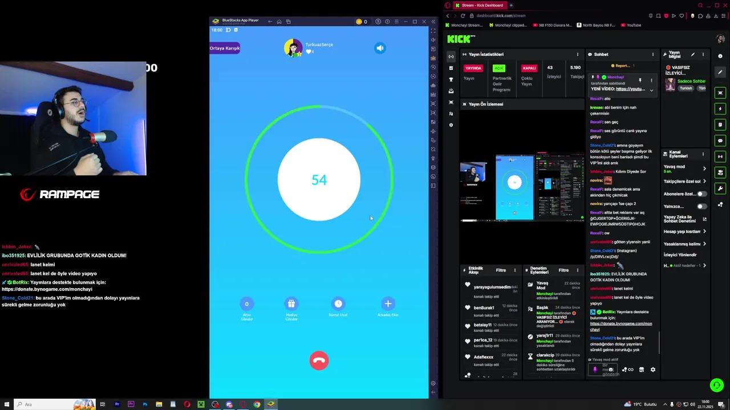Expand the pinned message chevron
This screenshot has width=730, height=410.
(x=651, y=90)
